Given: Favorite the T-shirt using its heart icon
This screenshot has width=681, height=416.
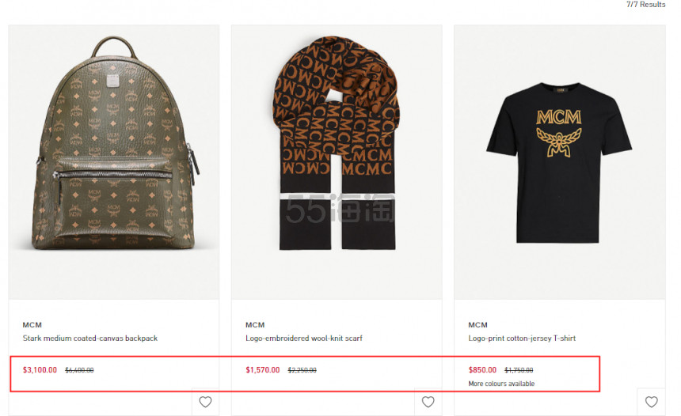Looking at the screenshot, I should click(651, 402).
